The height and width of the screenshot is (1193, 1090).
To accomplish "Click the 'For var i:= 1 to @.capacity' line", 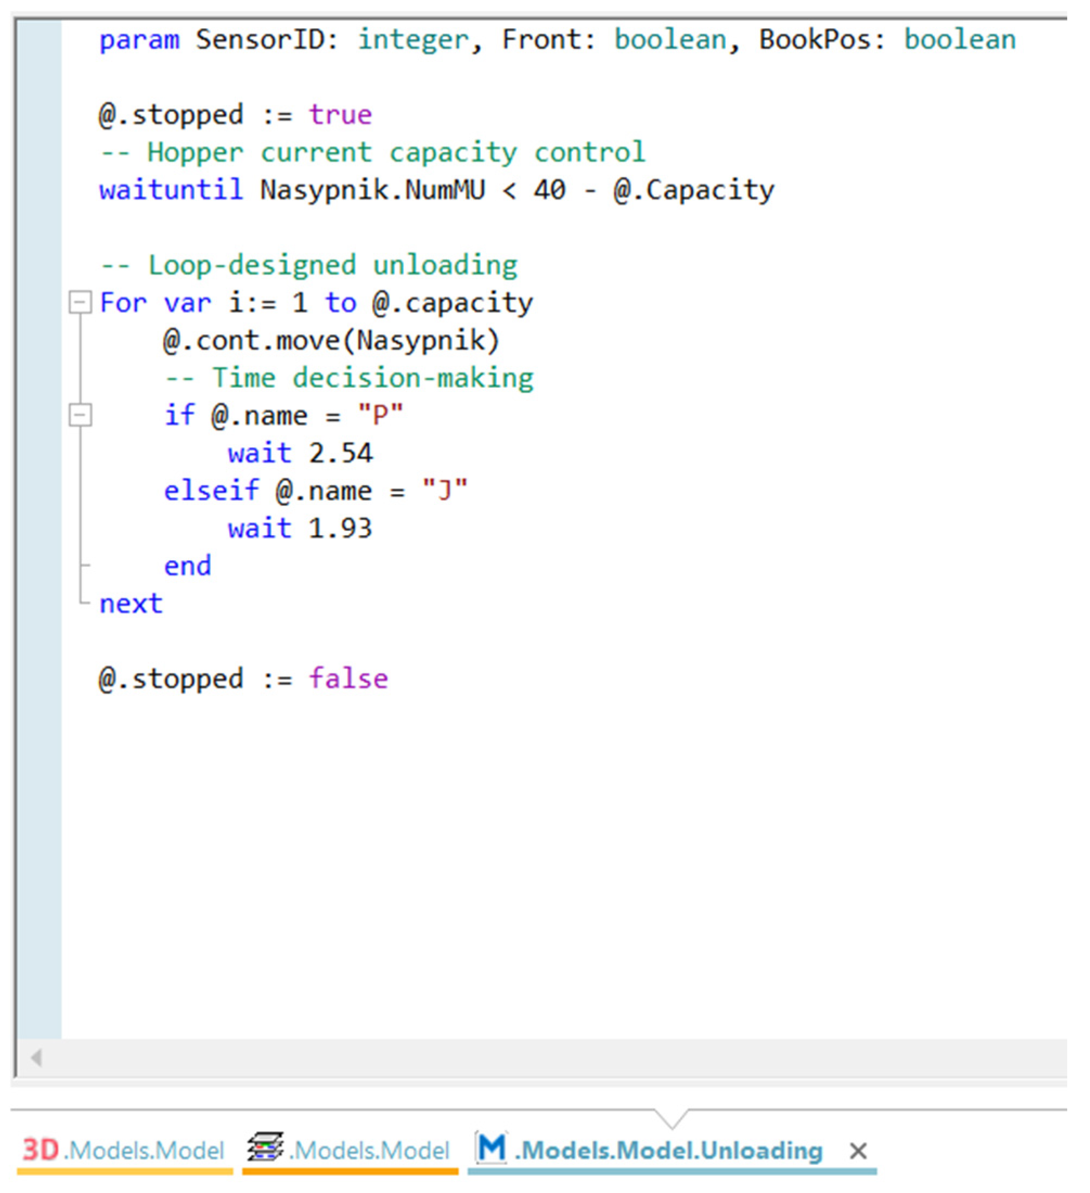I will [x=317, y=303].
